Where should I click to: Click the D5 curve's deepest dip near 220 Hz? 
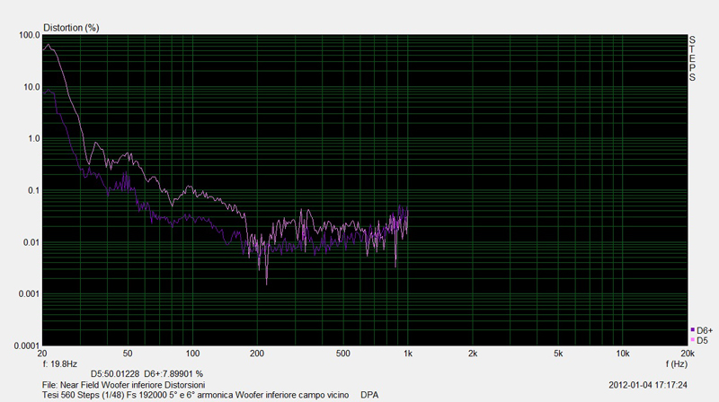(266, 284)
